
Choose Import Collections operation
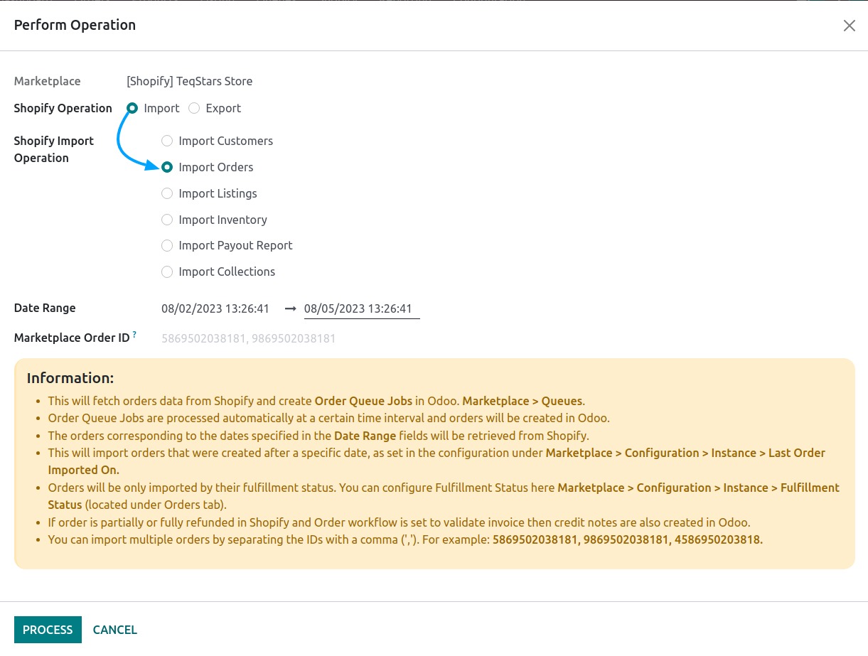[167, 271]
